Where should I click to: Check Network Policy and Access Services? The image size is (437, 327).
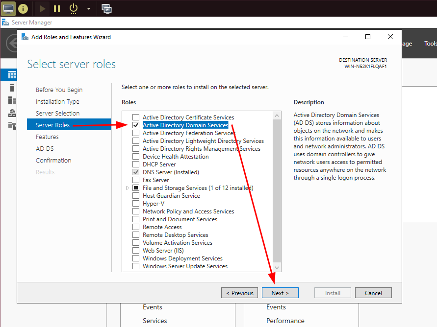click(x=136, y=211)
